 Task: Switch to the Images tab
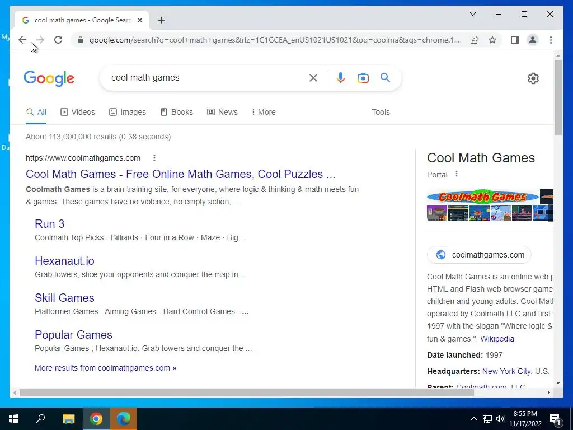[128, 112]
